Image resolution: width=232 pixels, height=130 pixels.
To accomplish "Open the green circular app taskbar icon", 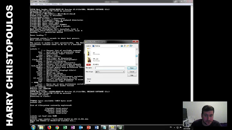I will (120, 127).
